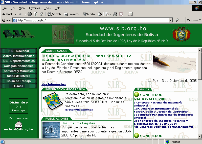The height and width of the screenshot is (144, 202).
Task: Open the Back history dropdown arrow
Action: click(x=15, y=14)
